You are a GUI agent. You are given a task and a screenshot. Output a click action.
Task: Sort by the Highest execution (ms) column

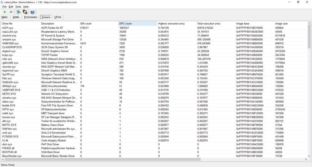point(176,24)
